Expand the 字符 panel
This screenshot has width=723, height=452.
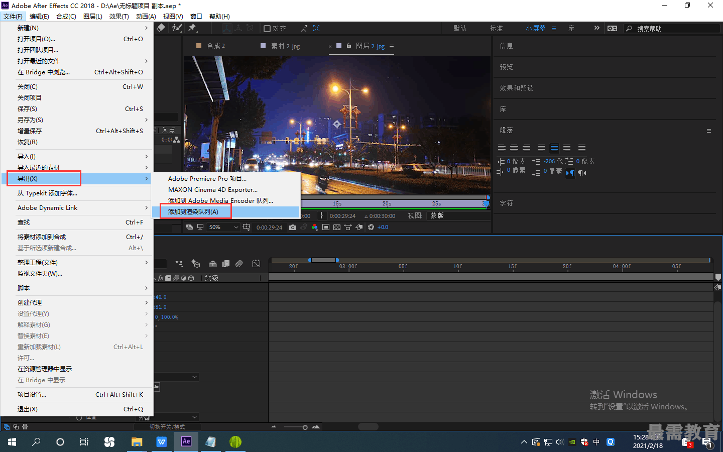[x=506, y=203]
